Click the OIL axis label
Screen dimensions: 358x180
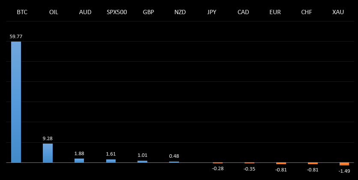[54, 12]
